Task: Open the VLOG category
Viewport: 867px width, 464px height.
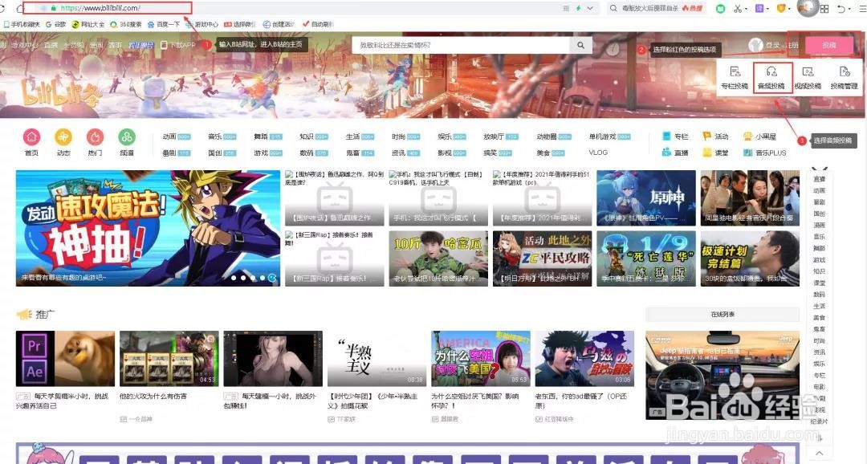Action: click(598, 153)
